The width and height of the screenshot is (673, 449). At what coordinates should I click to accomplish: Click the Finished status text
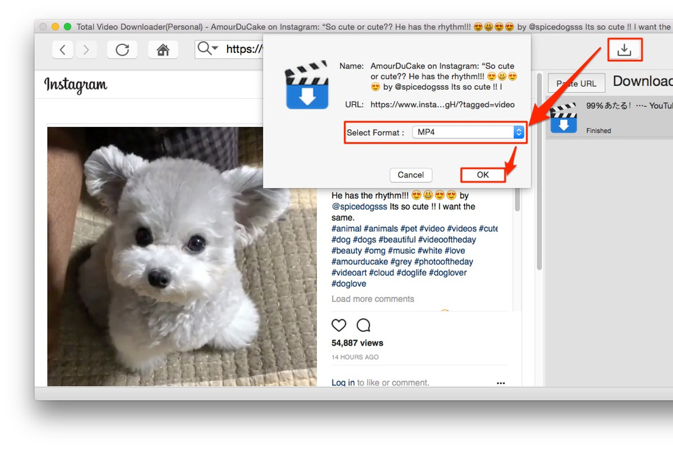tap(598, 131)
